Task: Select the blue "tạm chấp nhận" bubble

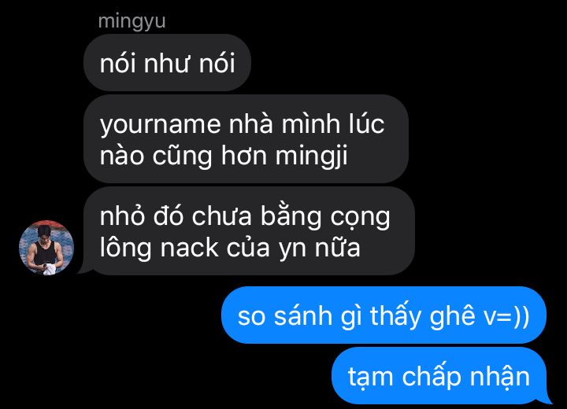Action: pos(439,376)
